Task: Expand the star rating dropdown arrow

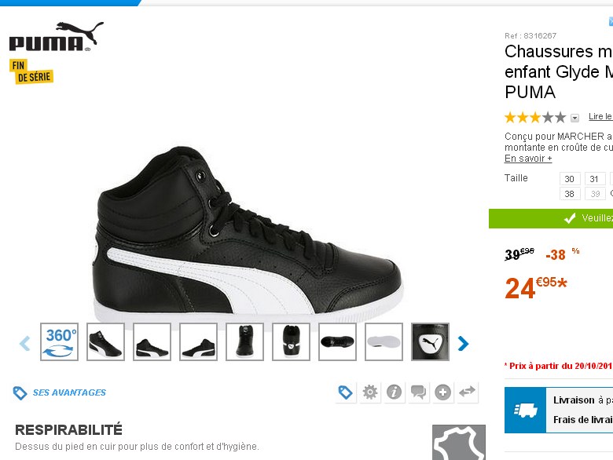Action: click(574, 118)
